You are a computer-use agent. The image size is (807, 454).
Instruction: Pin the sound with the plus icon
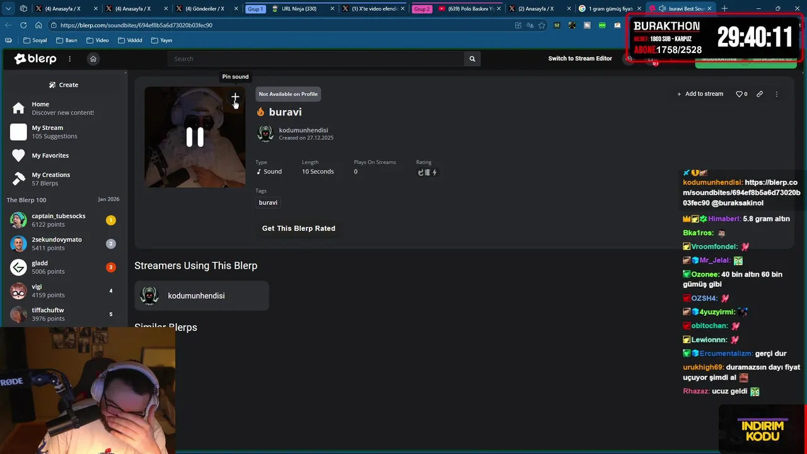pos(235,97)
